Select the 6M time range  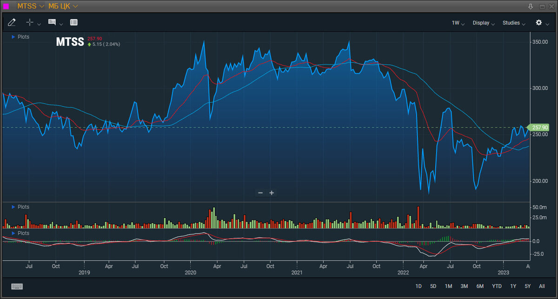coord(480,286)
